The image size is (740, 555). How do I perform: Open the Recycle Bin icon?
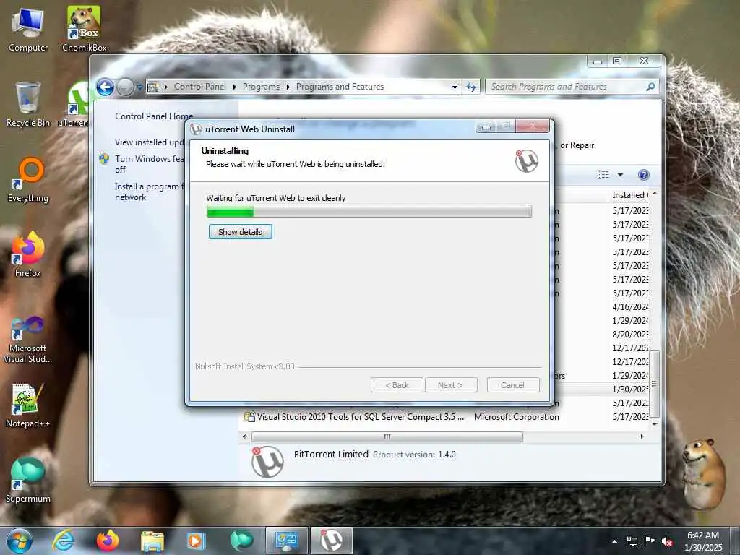[x=28, y=104]
